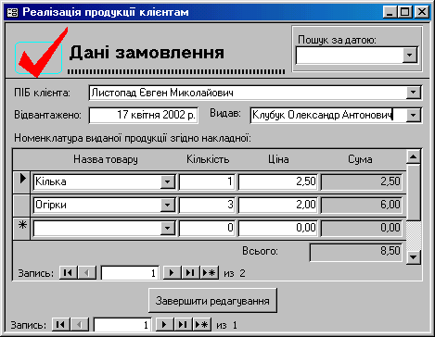Minimize the Реалізація продукції клієнтам window

pyautogui.click(x=390, y=12)
